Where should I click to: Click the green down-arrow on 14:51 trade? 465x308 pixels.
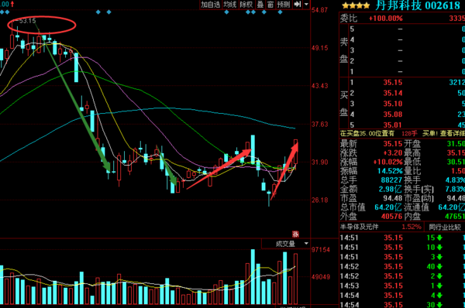pos(439,238)
